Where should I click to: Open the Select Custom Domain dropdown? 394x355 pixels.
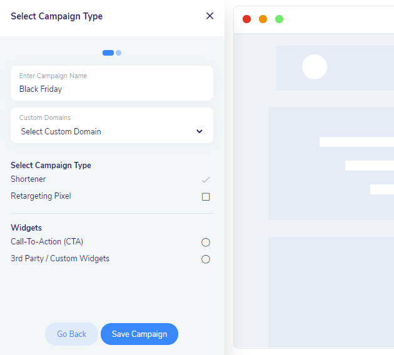pyautogui.click(x=111, y=131)
